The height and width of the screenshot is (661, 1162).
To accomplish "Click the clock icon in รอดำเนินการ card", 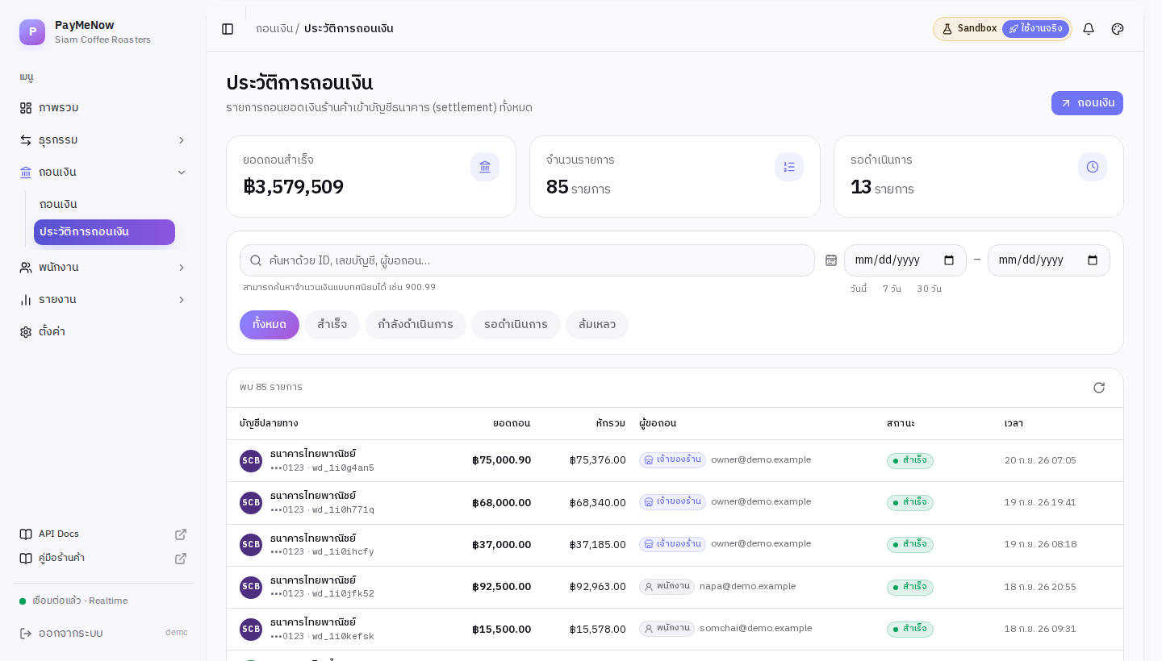I will pyautogui.click(x=1093, y=167).
